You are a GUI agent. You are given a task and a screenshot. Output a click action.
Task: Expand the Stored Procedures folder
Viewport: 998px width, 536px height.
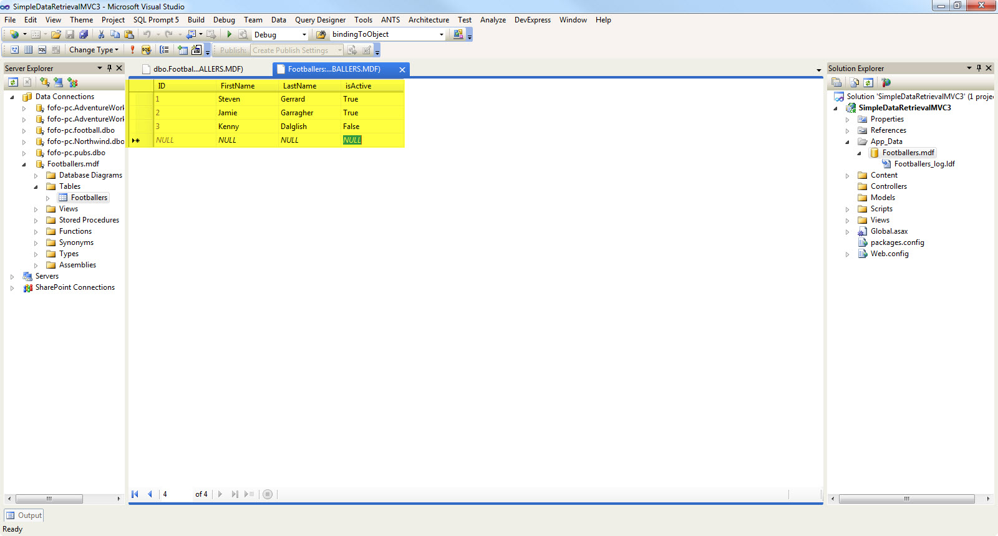[x=36, y=221]
